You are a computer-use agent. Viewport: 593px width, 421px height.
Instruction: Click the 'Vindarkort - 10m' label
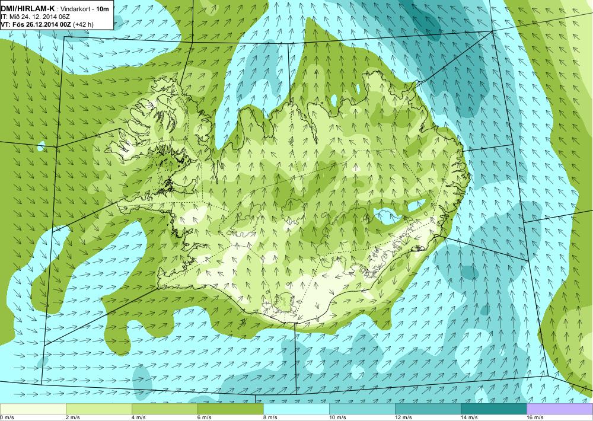point(84,9)
